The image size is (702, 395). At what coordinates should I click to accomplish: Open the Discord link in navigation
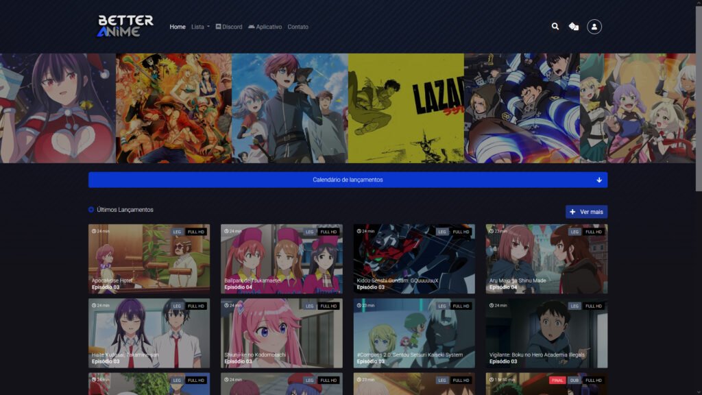pyautogui.click(x=229, y=27)
